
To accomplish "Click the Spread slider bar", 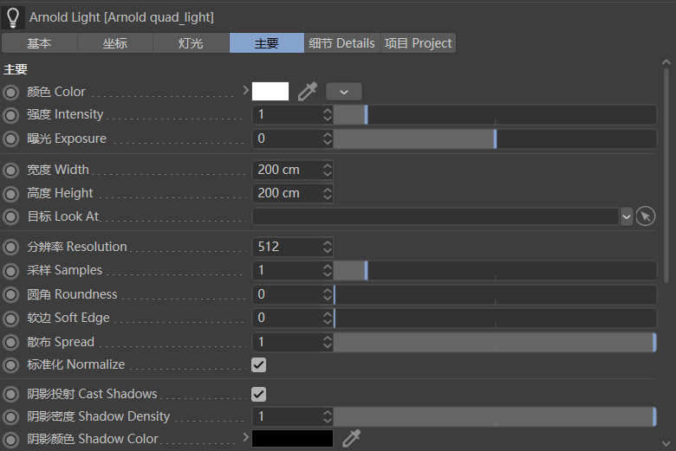I will (x=495, y=342).
